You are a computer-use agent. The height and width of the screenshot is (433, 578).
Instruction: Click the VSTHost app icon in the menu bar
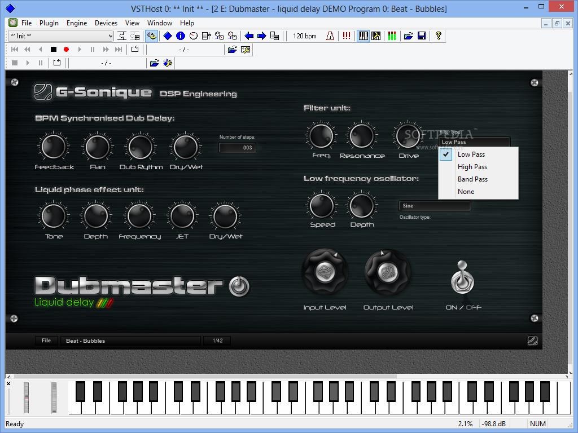[13, 23]
